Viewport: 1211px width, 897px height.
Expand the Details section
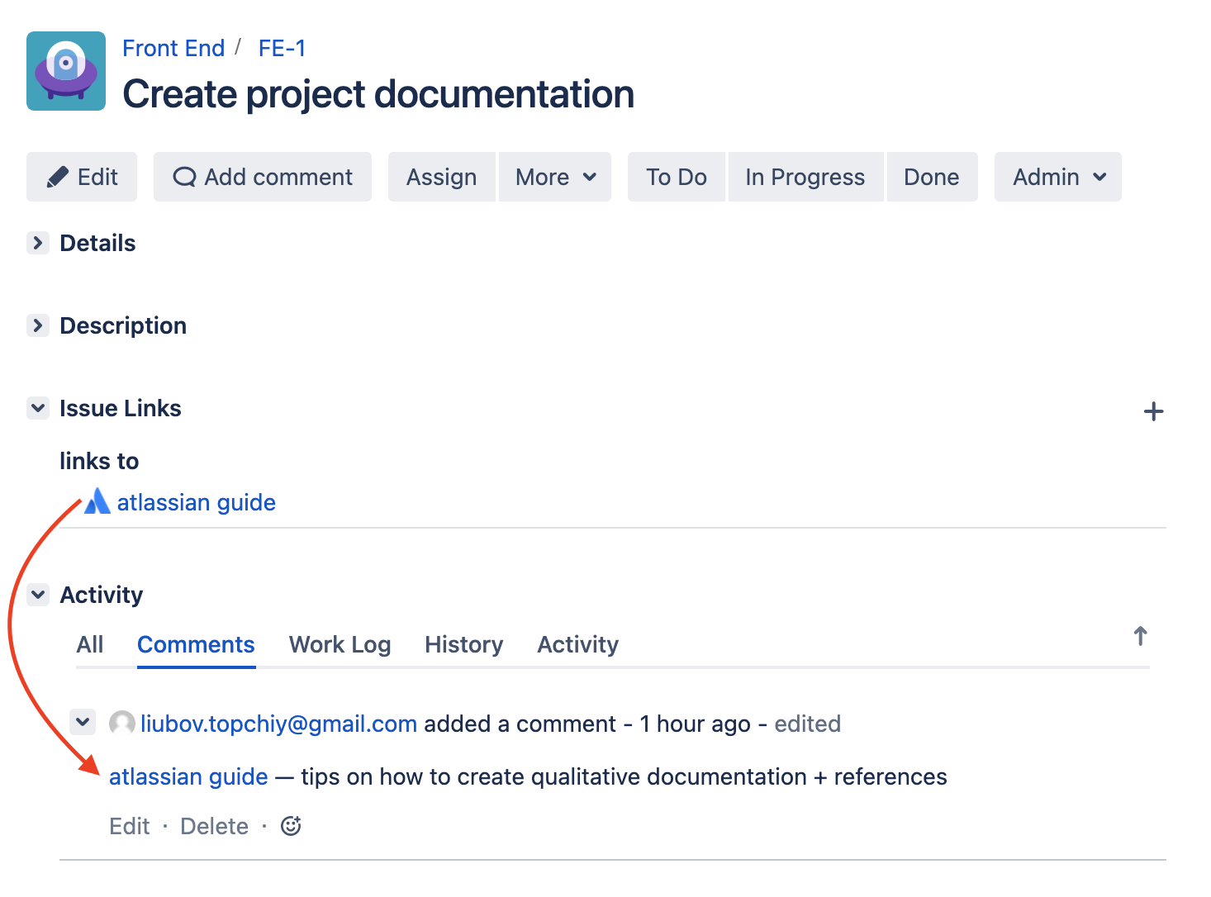pyautogui.click(x=38, y=243)
